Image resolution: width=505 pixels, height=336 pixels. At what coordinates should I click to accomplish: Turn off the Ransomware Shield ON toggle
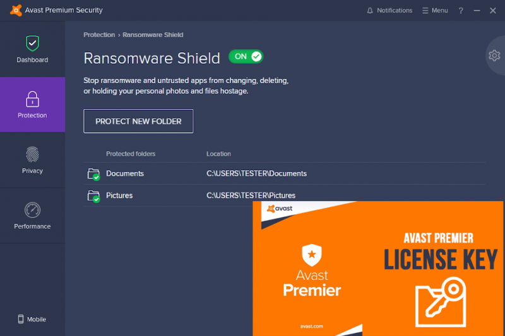point(246,57)
